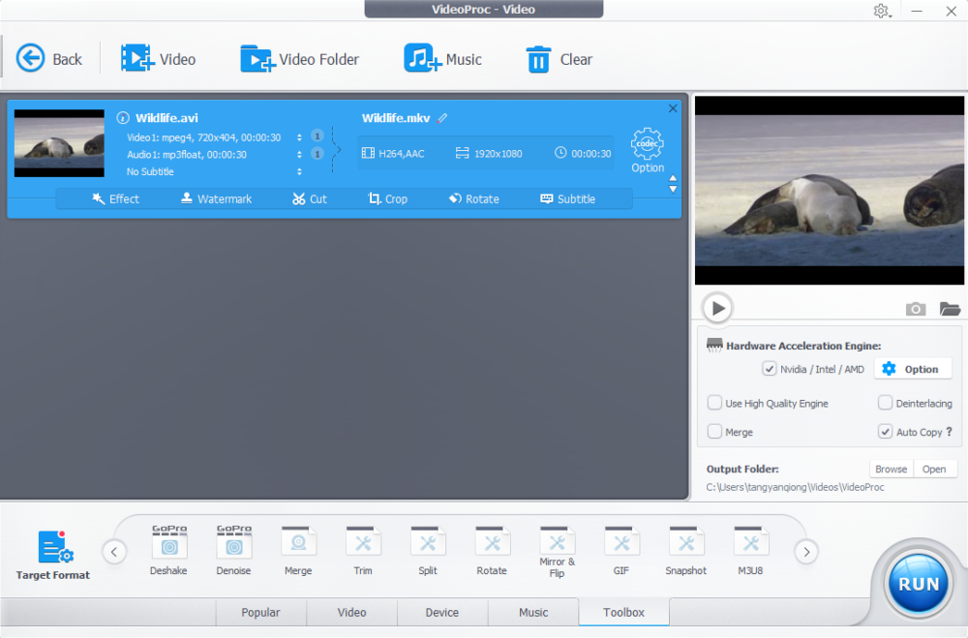968x638 pixels.
Task: Switch to the Toolbox tab
Action: pyautogui.click(x=623, y=612)
